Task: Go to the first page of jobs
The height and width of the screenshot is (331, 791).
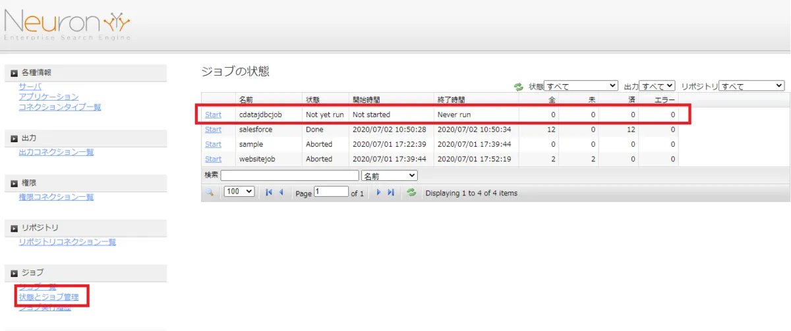Action: (x=269, y=192)
